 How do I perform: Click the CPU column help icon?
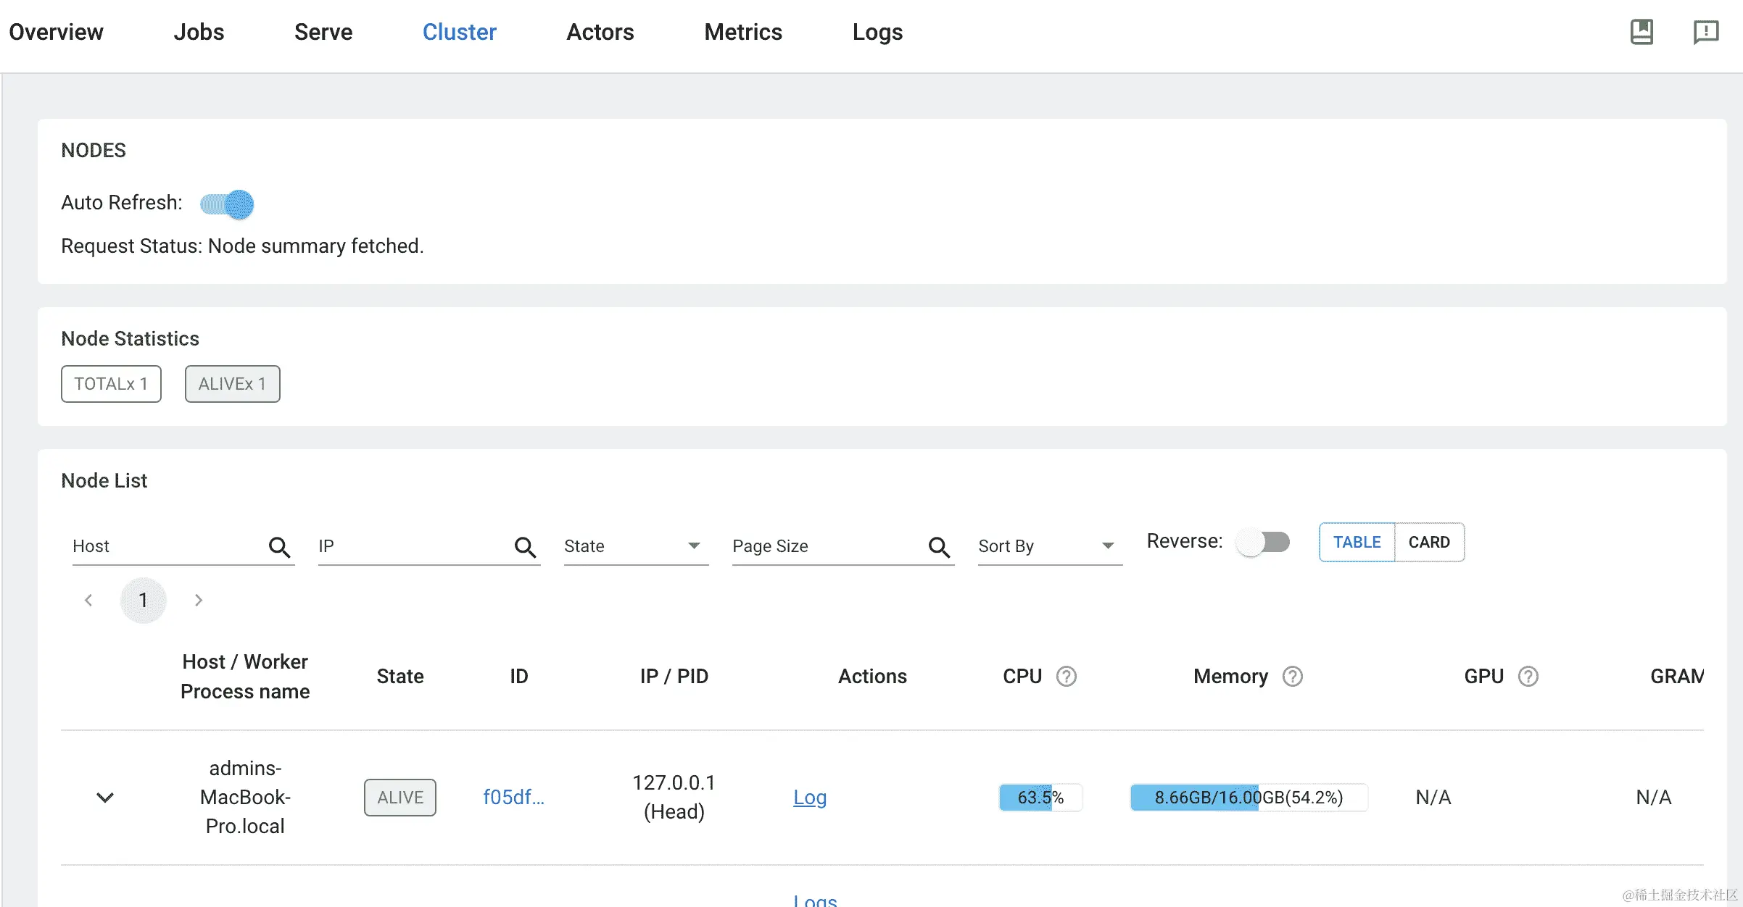[x=1066, y=676]
